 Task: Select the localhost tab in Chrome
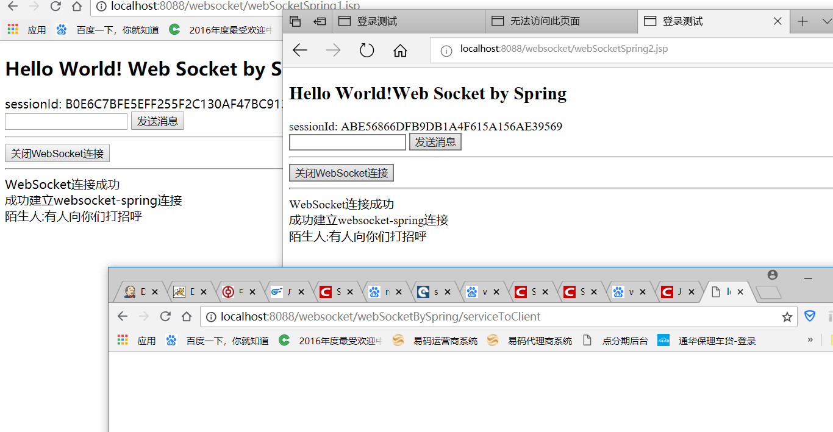[726, 291]
